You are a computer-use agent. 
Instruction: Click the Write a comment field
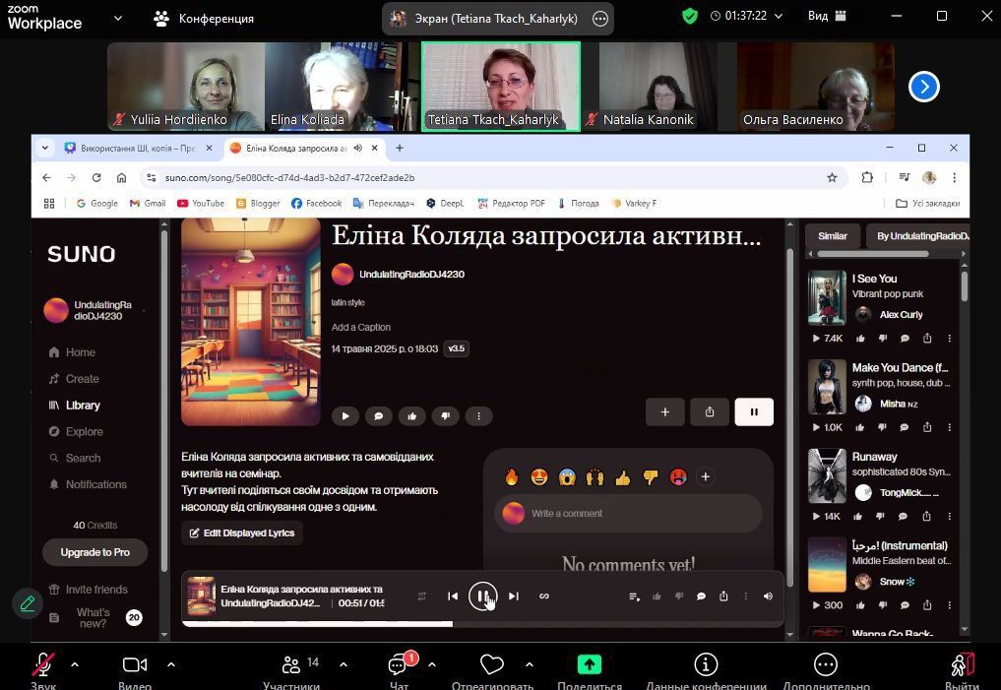tap(628, 513)
